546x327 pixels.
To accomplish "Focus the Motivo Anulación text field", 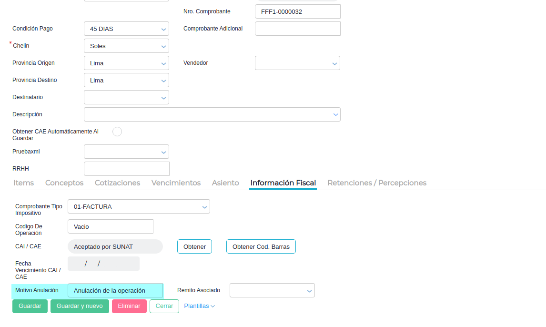I will pos(115,290).
